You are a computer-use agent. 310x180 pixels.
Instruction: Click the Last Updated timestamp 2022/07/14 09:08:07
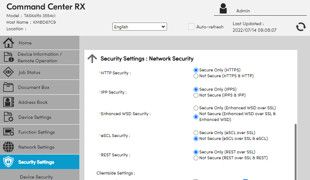254,30
